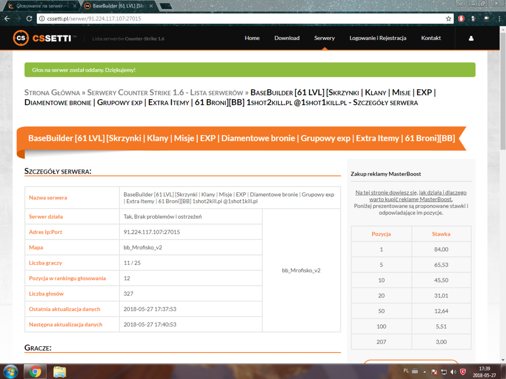
Task: Click the address bar URL field
Action: [x=245, y=19]
